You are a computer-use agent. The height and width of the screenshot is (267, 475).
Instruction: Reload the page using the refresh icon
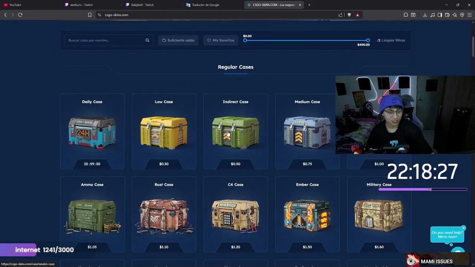click(20, 15)
